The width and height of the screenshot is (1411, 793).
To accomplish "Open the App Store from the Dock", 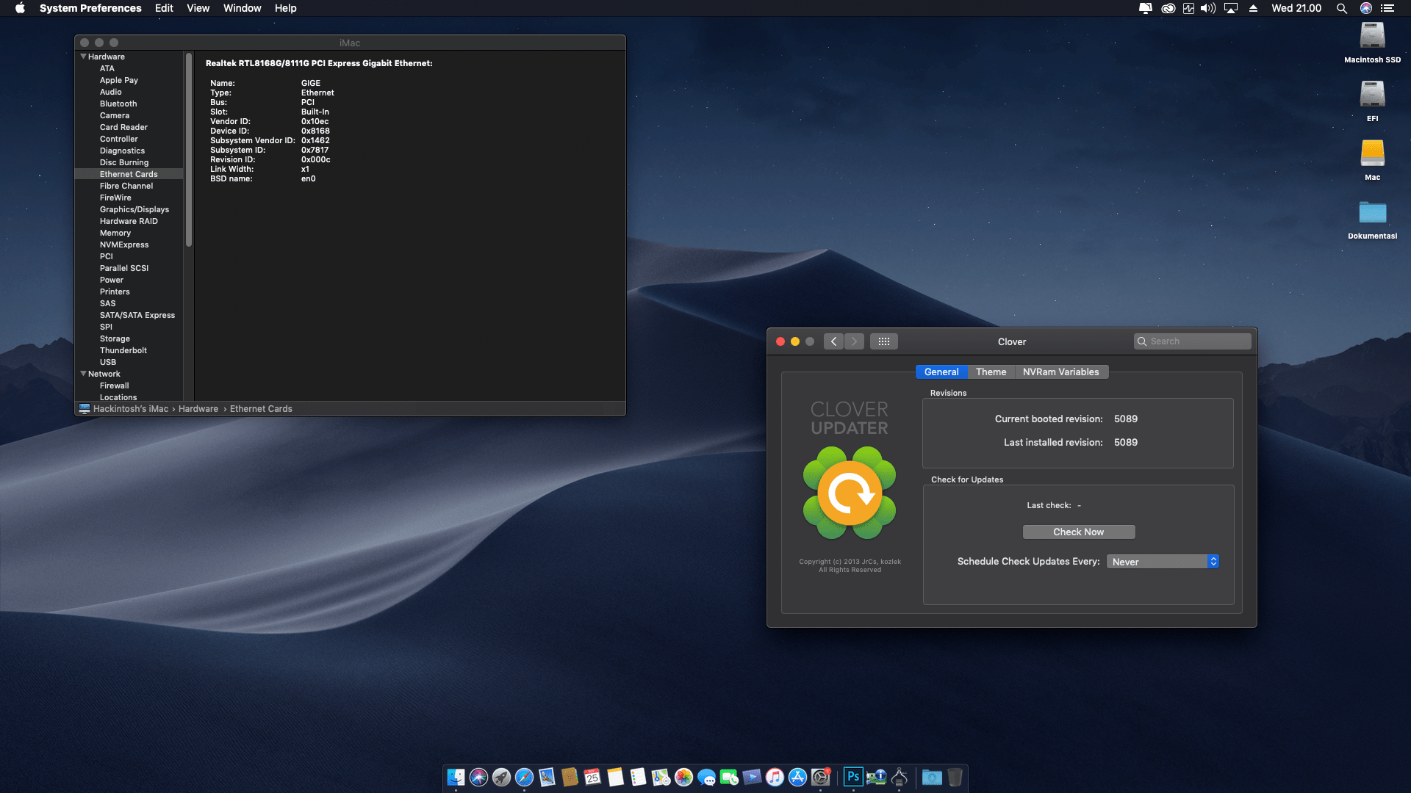I will tap(798, 776).
